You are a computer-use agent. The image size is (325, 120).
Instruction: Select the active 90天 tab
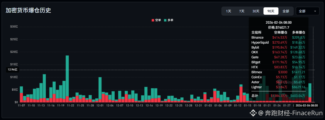tap(271, 11)
